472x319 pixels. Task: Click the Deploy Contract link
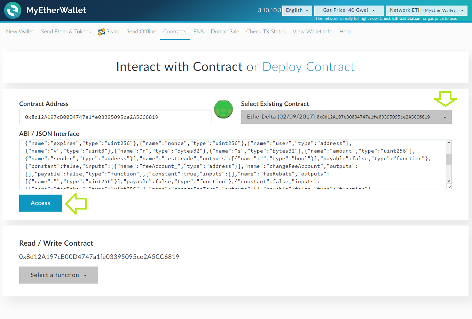point(308,67)
